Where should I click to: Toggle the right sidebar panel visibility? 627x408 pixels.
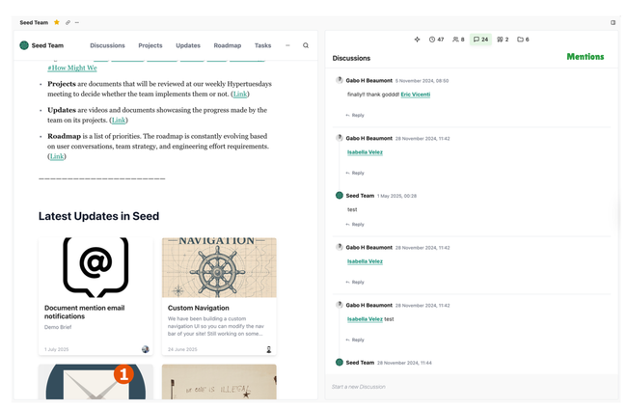coord(613,22)
